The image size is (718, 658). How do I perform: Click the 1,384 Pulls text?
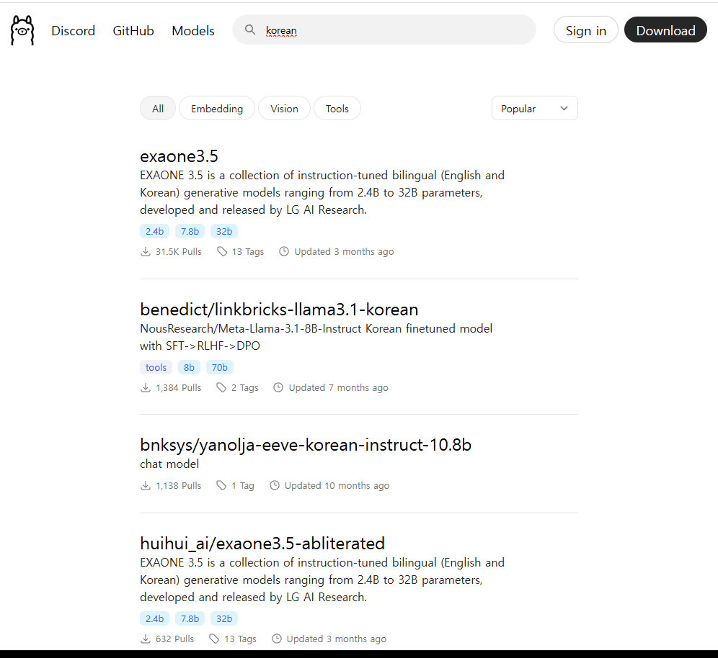click(x=179, y=388)
